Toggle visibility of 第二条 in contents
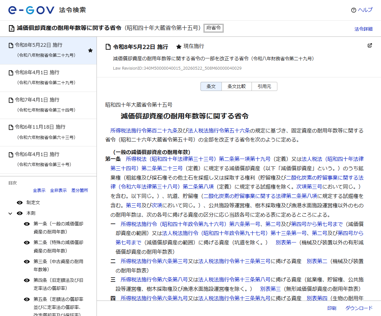This screenshot has height=316, width=381. tap(27, 243)
